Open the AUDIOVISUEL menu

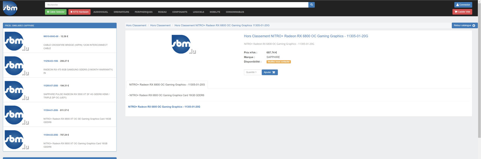[x=101, y=12]
